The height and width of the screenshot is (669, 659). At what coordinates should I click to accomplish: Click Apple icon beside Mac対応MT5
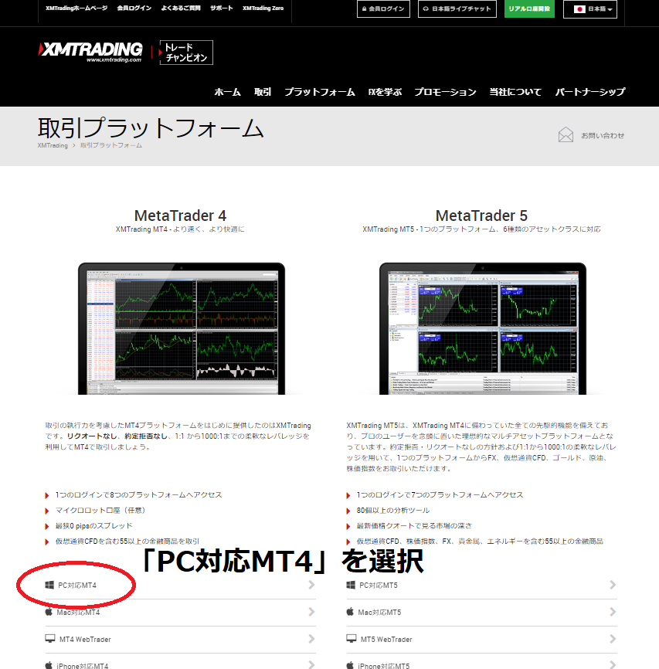[351, 612]
